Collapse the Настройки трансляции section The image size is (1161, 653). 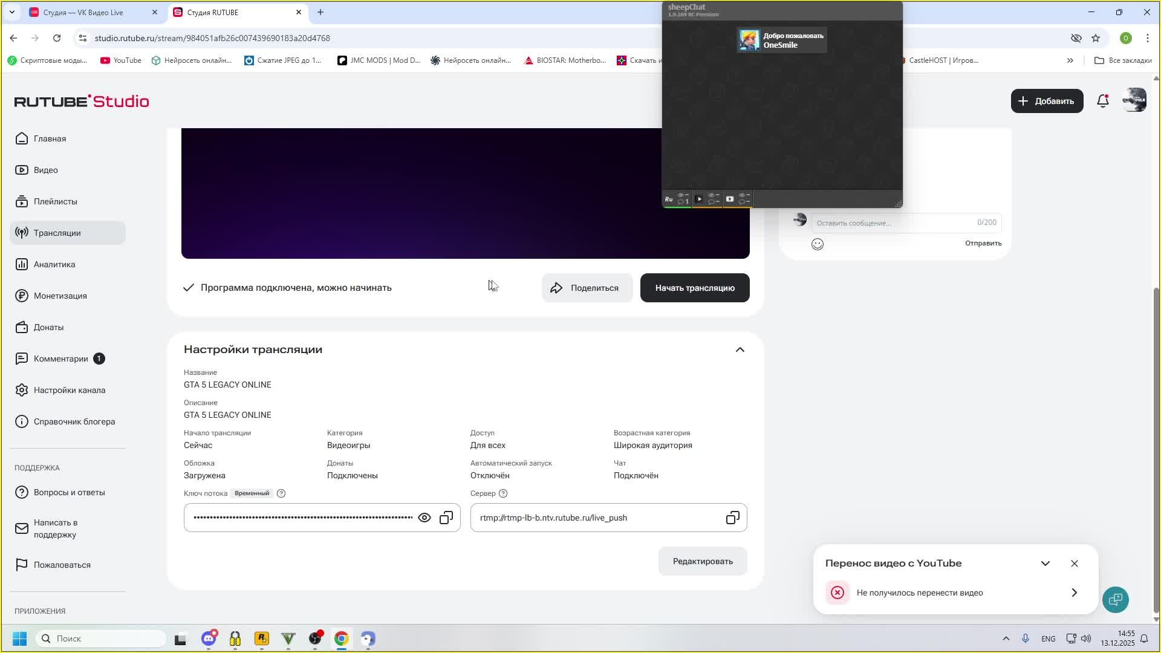pyautogui.click(x=740, y=350)
